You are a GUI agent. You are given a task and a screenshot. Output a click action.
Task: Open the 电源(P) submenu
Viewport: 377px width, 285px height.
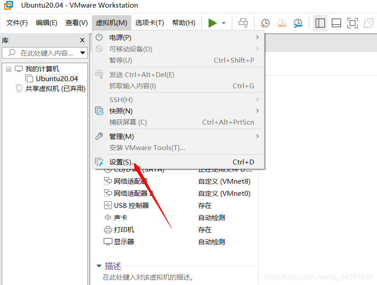[178, 38]
